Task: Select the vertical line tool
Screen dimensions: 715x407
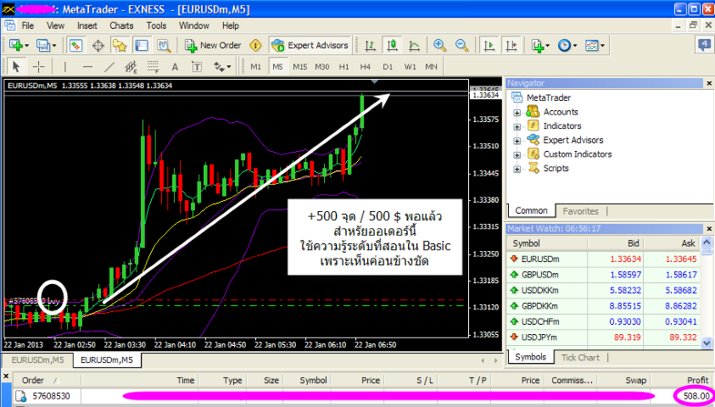Action: coord(65,66)
